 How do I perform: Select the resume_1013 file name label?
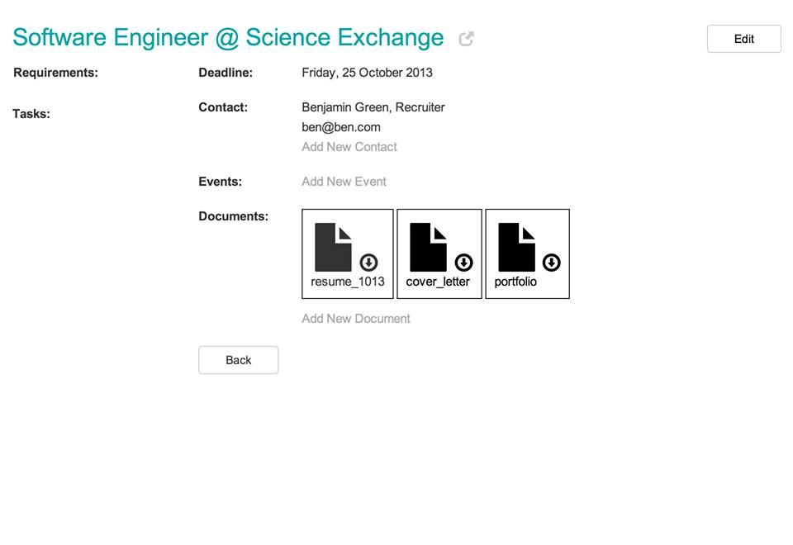348,282
